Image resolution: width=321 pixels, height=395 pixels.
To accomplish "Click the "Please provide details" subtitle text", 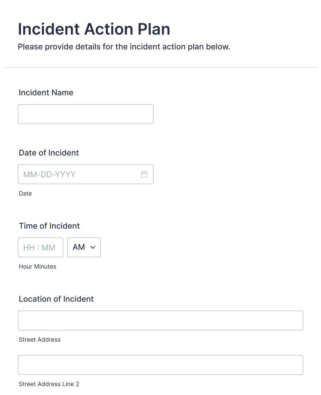I will pyautogui.click(x=124, y=47).
